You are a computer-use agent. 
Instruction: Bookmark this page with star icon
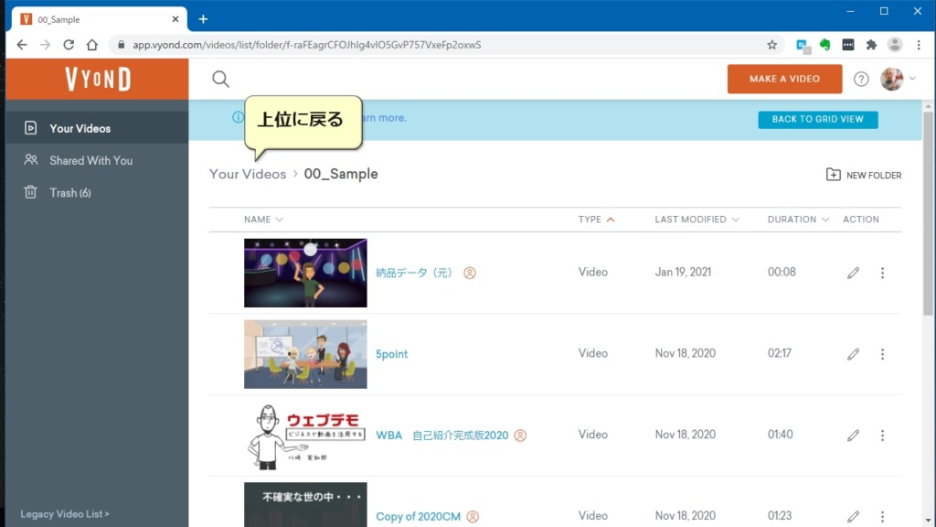click(771, 45)
